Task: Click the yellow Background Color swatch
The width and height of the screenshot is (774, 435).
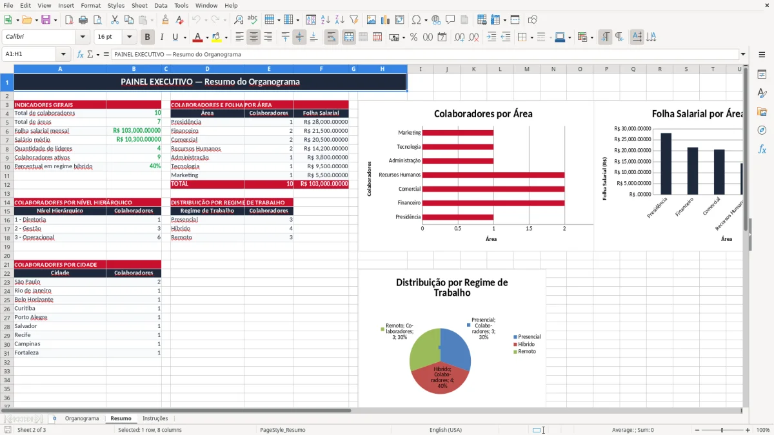Action: (x=217, y=37)
